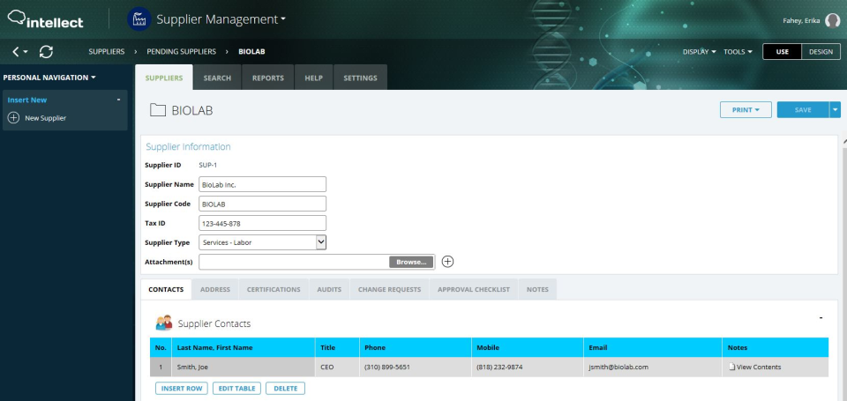Open the CHANGE REQUESTS sub-tab
The height and width of the screenshot is (401, 847).
tap(389, 289)
